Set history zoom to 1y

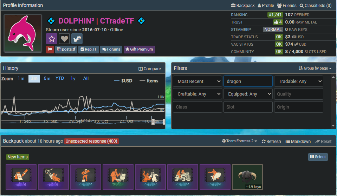[73, 78]
